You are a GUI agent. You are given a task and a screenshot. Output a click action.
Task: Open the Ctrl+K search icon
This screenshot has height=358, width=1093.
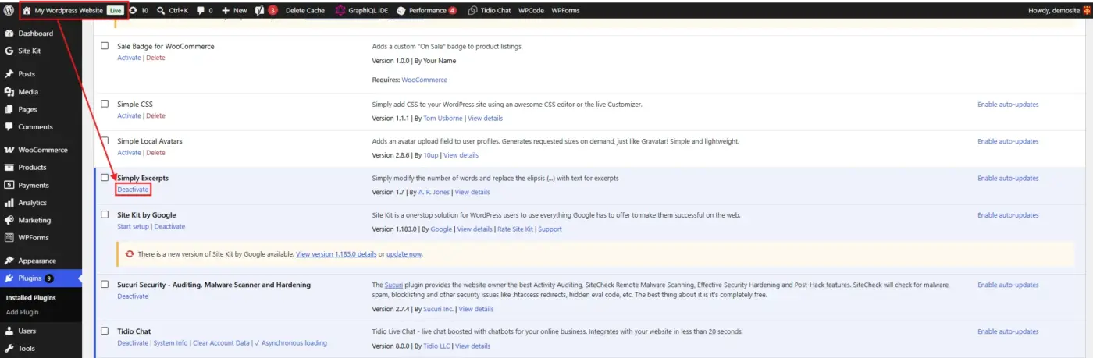[x=161, y=11]
